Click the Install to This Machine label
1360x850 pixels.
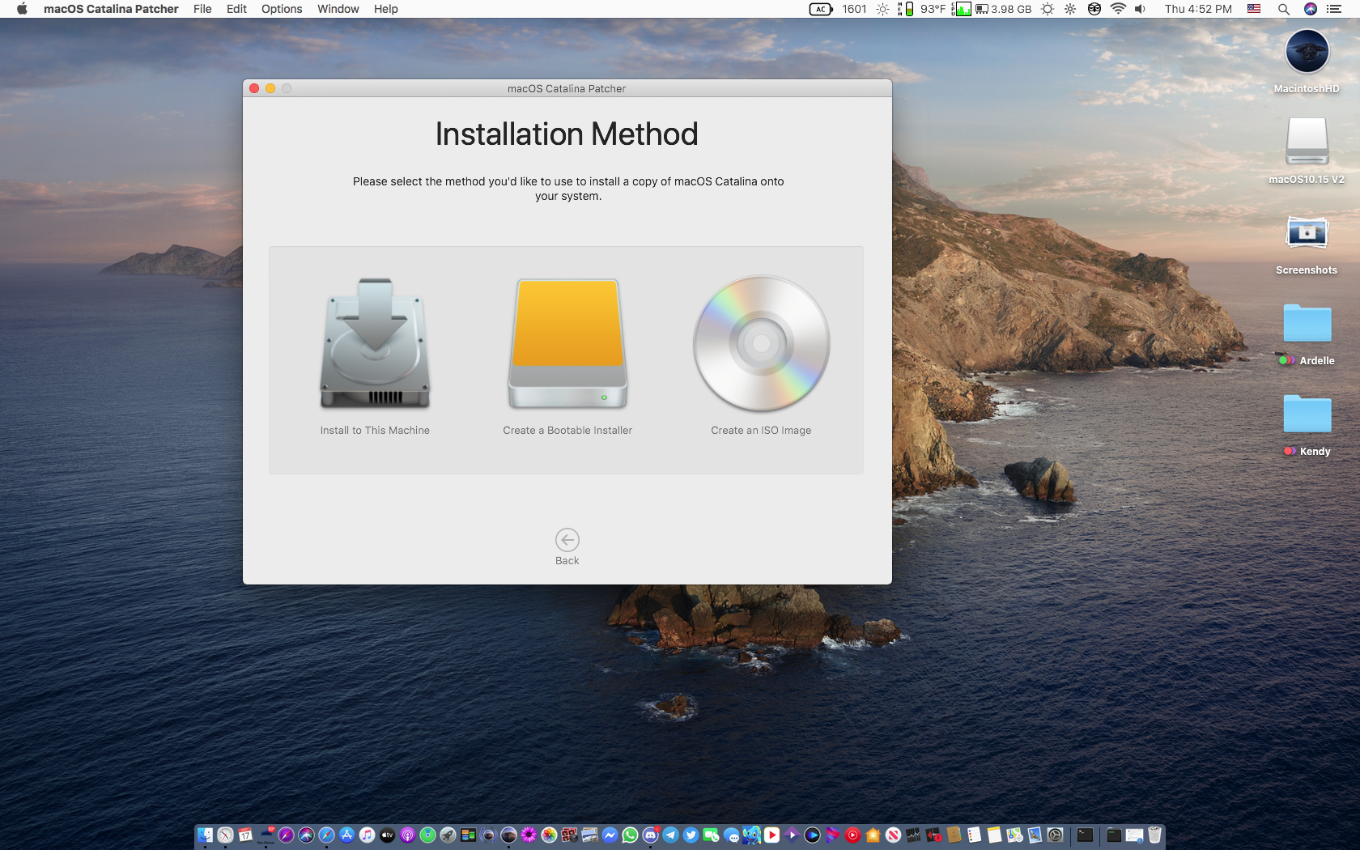click(x=375, y=431)
